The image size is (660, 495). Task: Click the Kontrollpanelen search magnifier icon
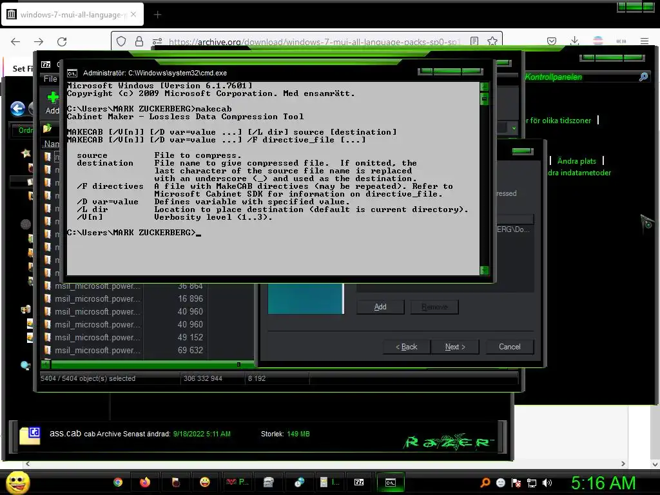[x=643, y=77]
